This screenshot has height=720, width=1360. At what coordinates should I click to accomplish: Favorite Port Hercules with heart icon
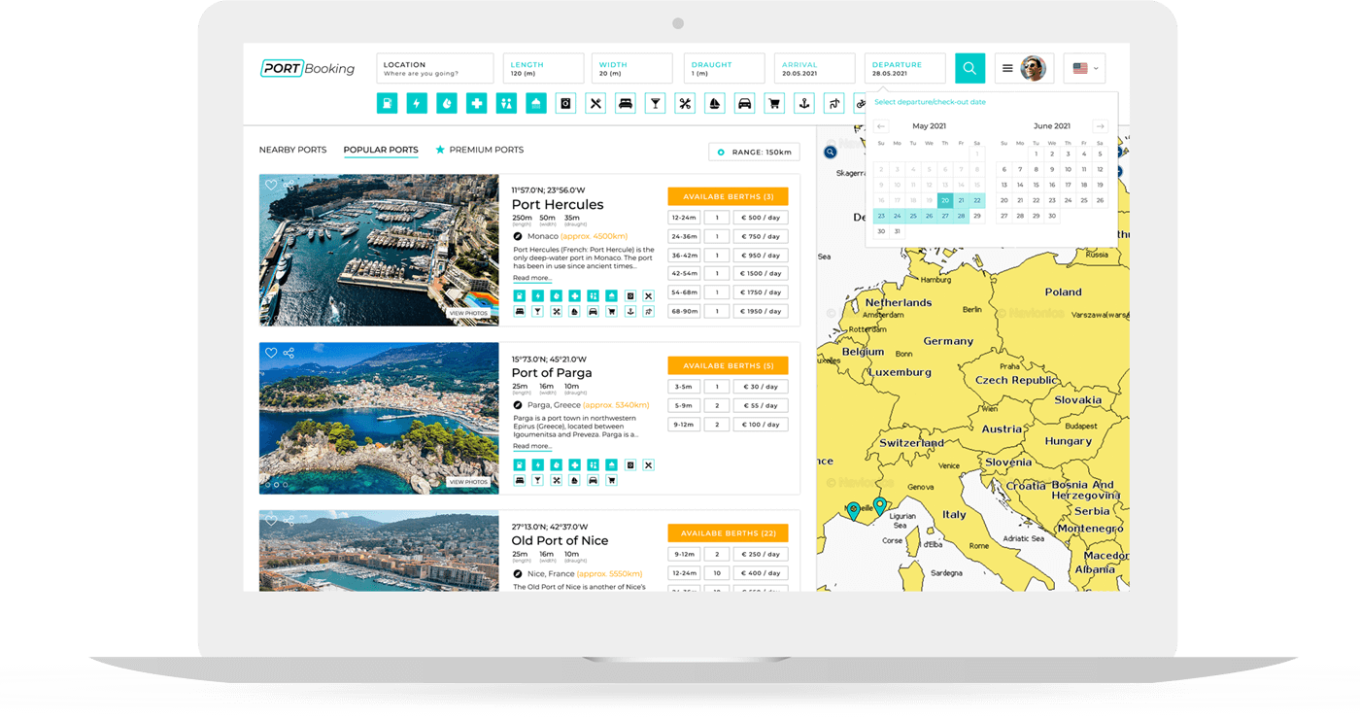(271, 185)
